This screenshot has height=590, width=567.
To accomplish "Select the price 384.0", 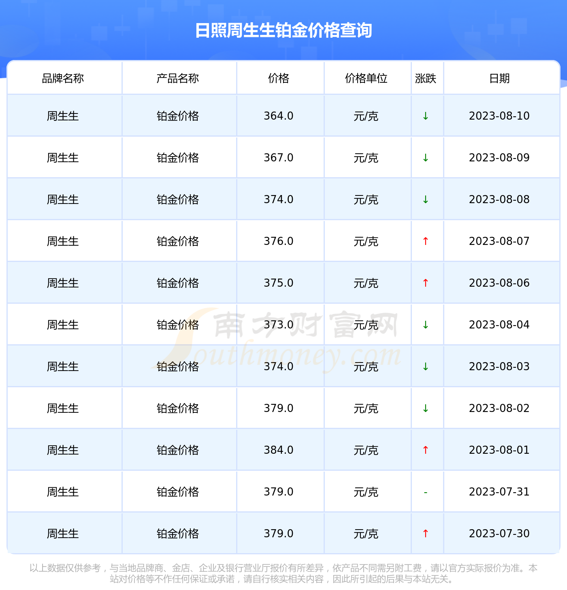I will tap(279, 450).
